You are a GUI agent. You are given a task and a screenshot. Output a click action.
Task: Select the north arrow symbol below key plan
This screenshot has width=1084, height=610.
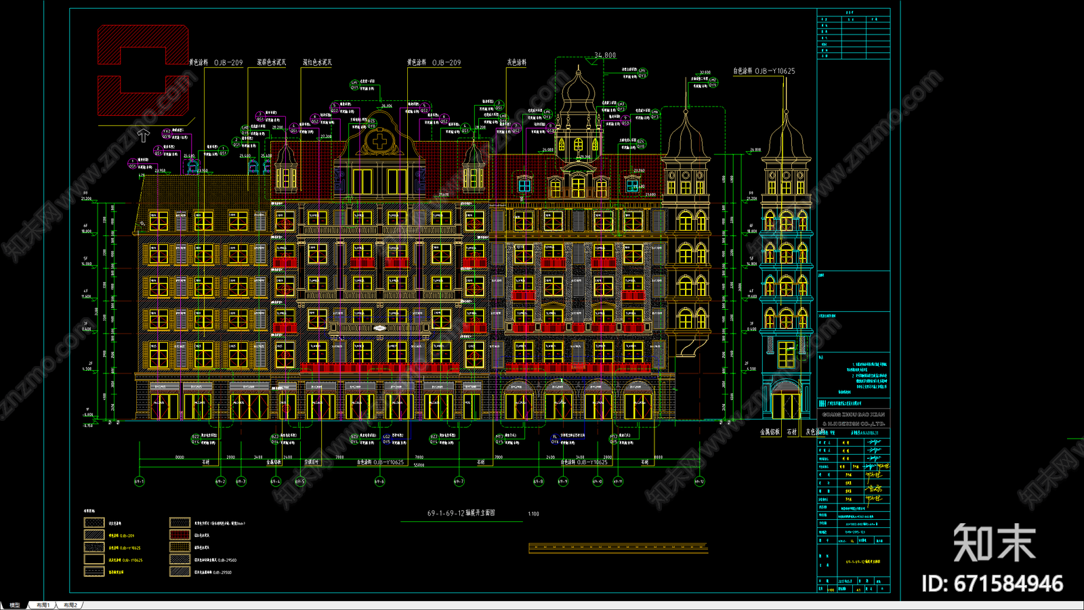(x=144, y=136)
